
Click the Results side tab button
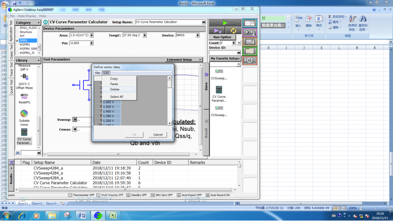tap(11, 178)
